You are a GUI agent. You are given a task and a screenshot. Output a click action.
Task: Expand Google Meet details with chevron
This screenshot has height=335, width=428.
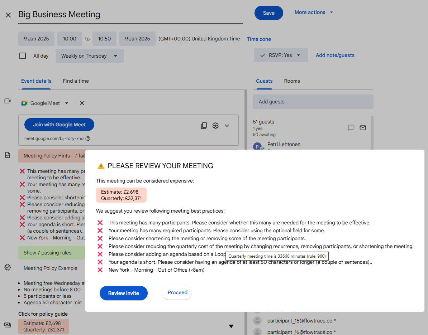coord(227,125)
